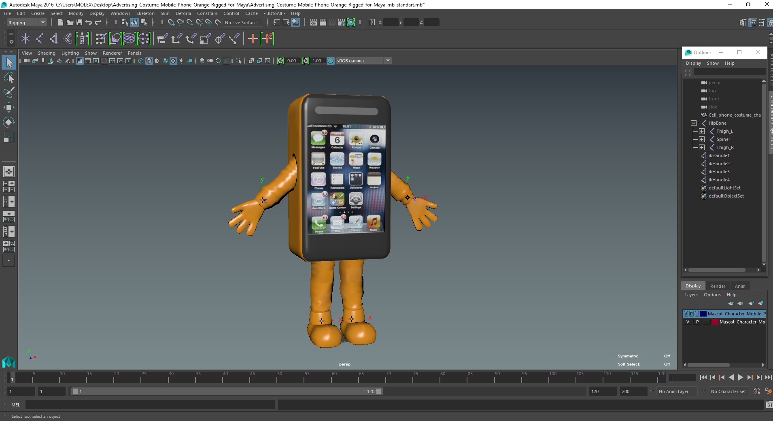
Task: Expand Thigh_R in the Outliner
Action: pyautogui.click(x=702, y=147)
